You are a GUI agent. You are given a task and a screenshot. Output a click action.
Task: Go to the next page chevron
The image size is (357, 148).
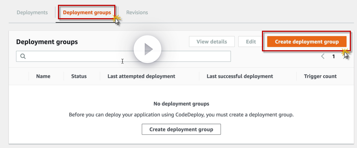[x=344, y=56]
